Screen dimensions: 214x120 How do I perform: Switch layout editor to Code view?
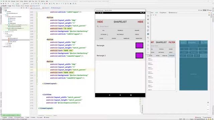200,10
